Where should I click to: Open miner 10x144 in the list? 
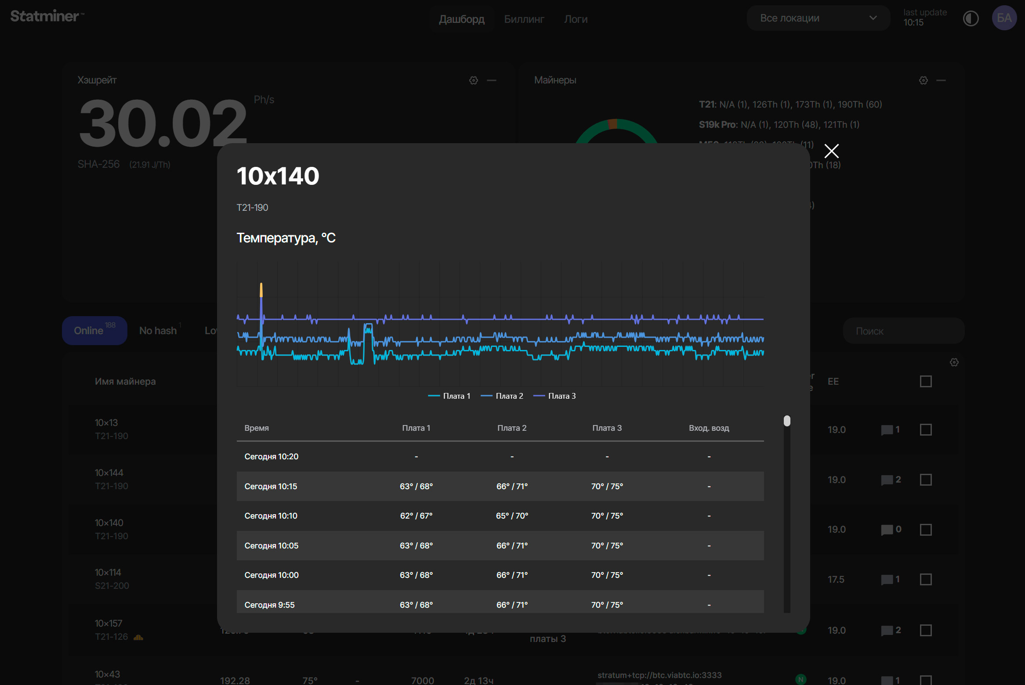pos(109,473)
